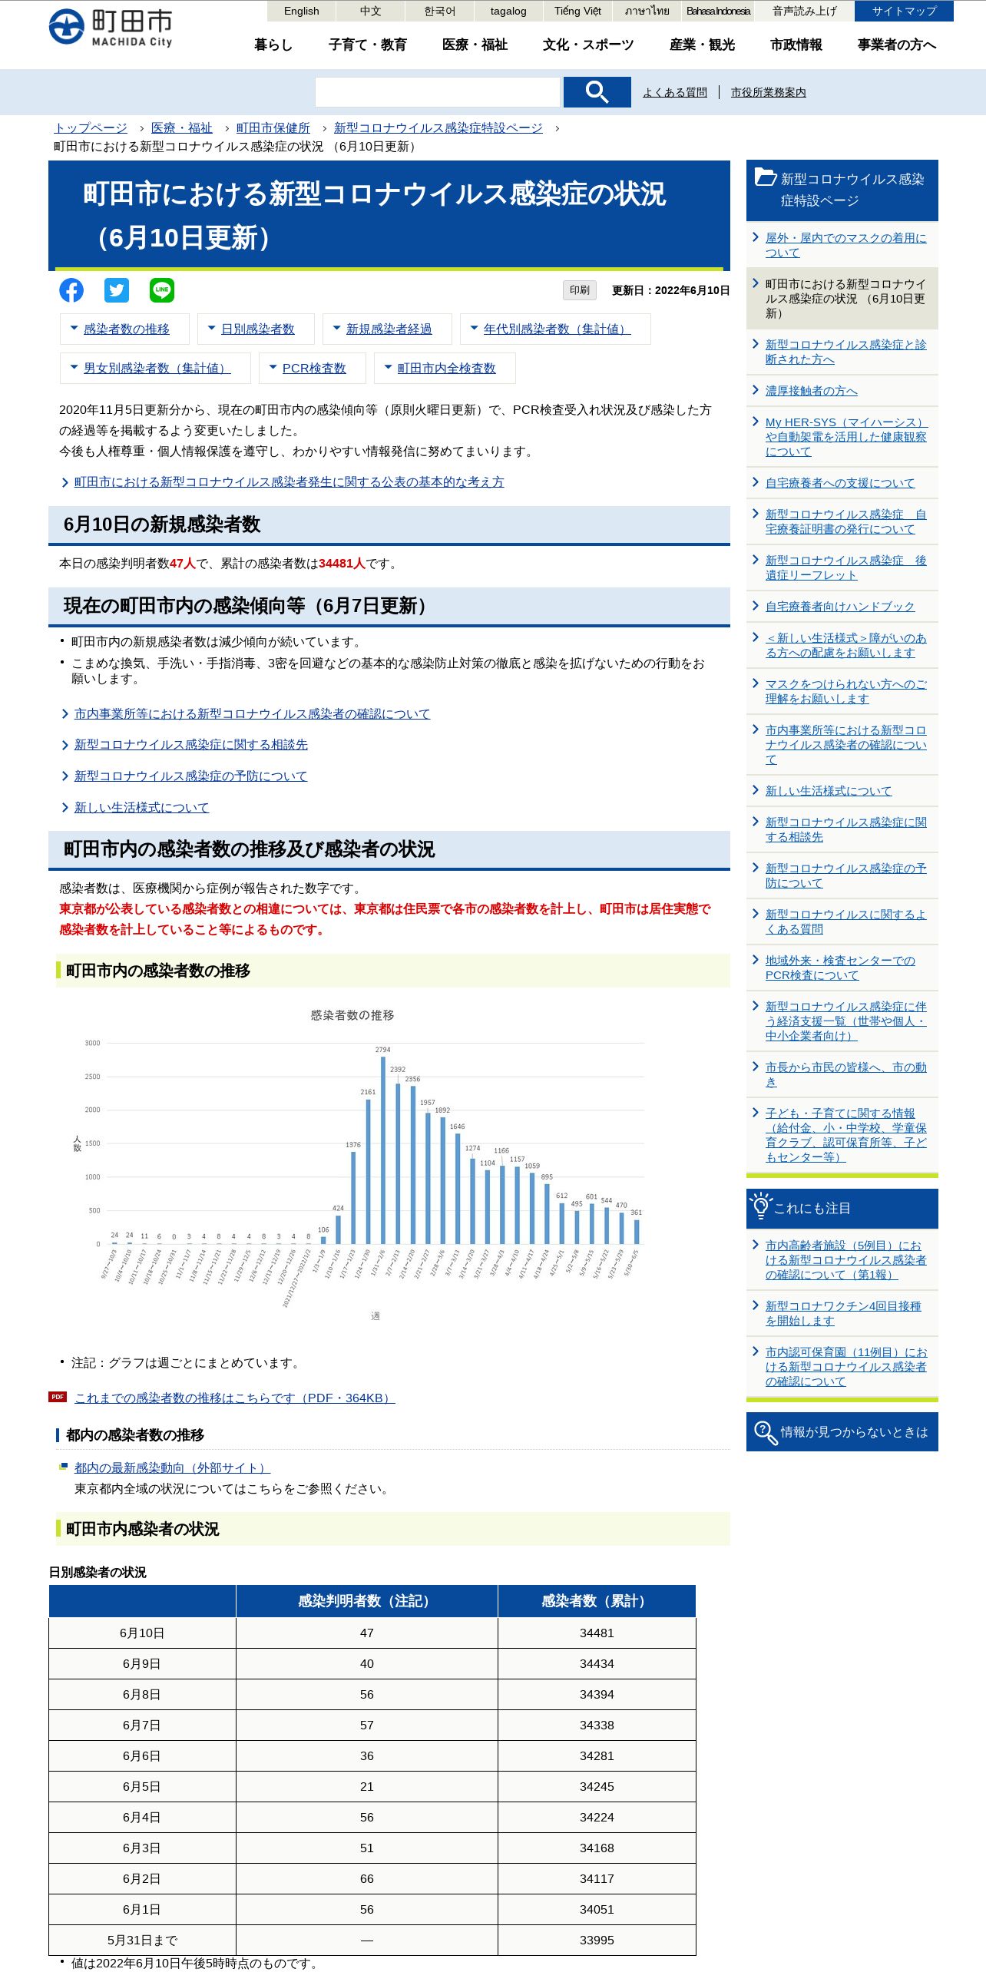The image size is (986, 1972).
Task: Open sidebar link 市長から市民の皆様へ
Action: tap(845, 1074)
